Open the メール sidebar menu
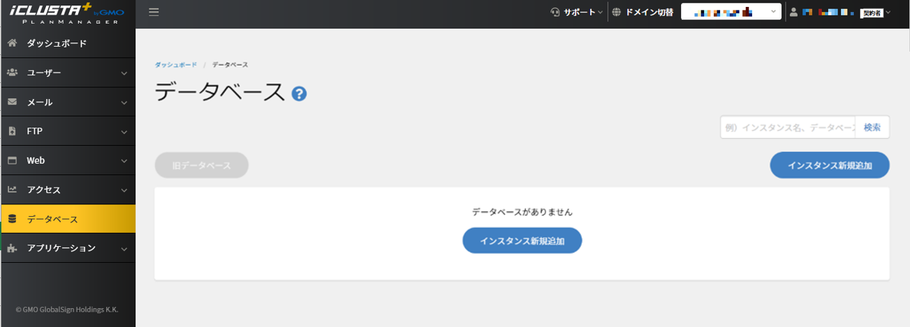This screenshot has width=910, height=327. click(68, 102)
